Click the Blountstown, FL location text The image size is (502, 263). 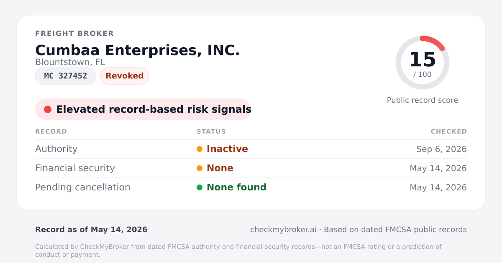point(70,62)
